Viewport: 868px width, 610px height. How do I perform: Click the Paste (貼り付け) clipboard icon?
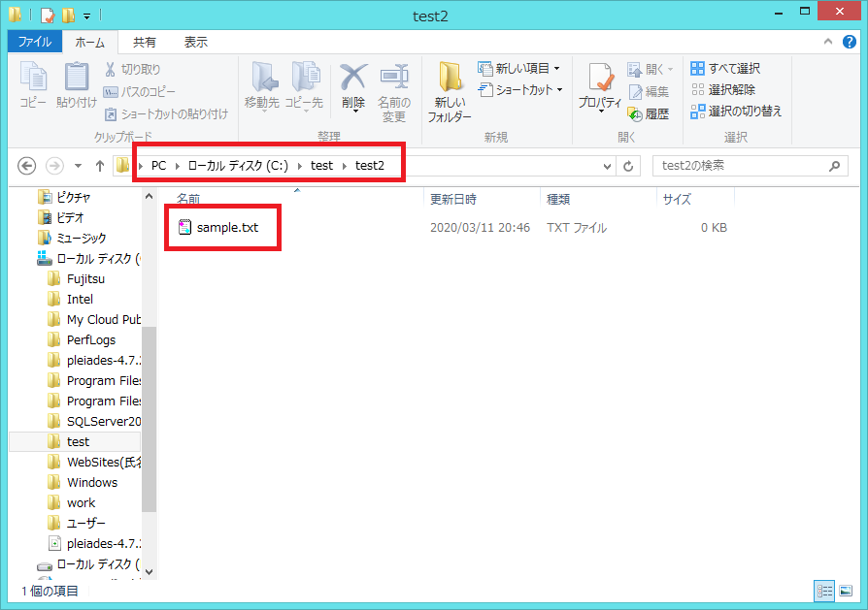point(77,84)
